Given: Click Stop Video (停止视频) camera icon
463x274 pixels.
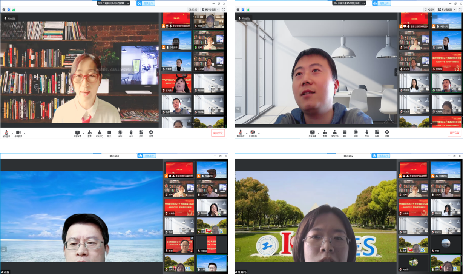Looking at the screenshot, I should tap(18, 132).
